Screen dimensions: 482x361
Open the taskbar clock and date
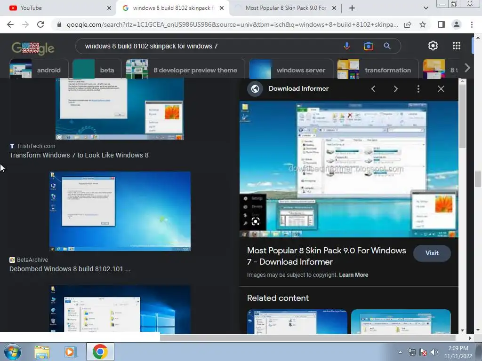tap(458, 352)
